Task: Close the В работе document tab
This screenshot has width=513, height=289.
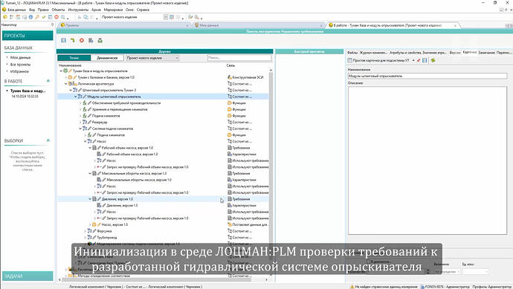Action: 455,25
